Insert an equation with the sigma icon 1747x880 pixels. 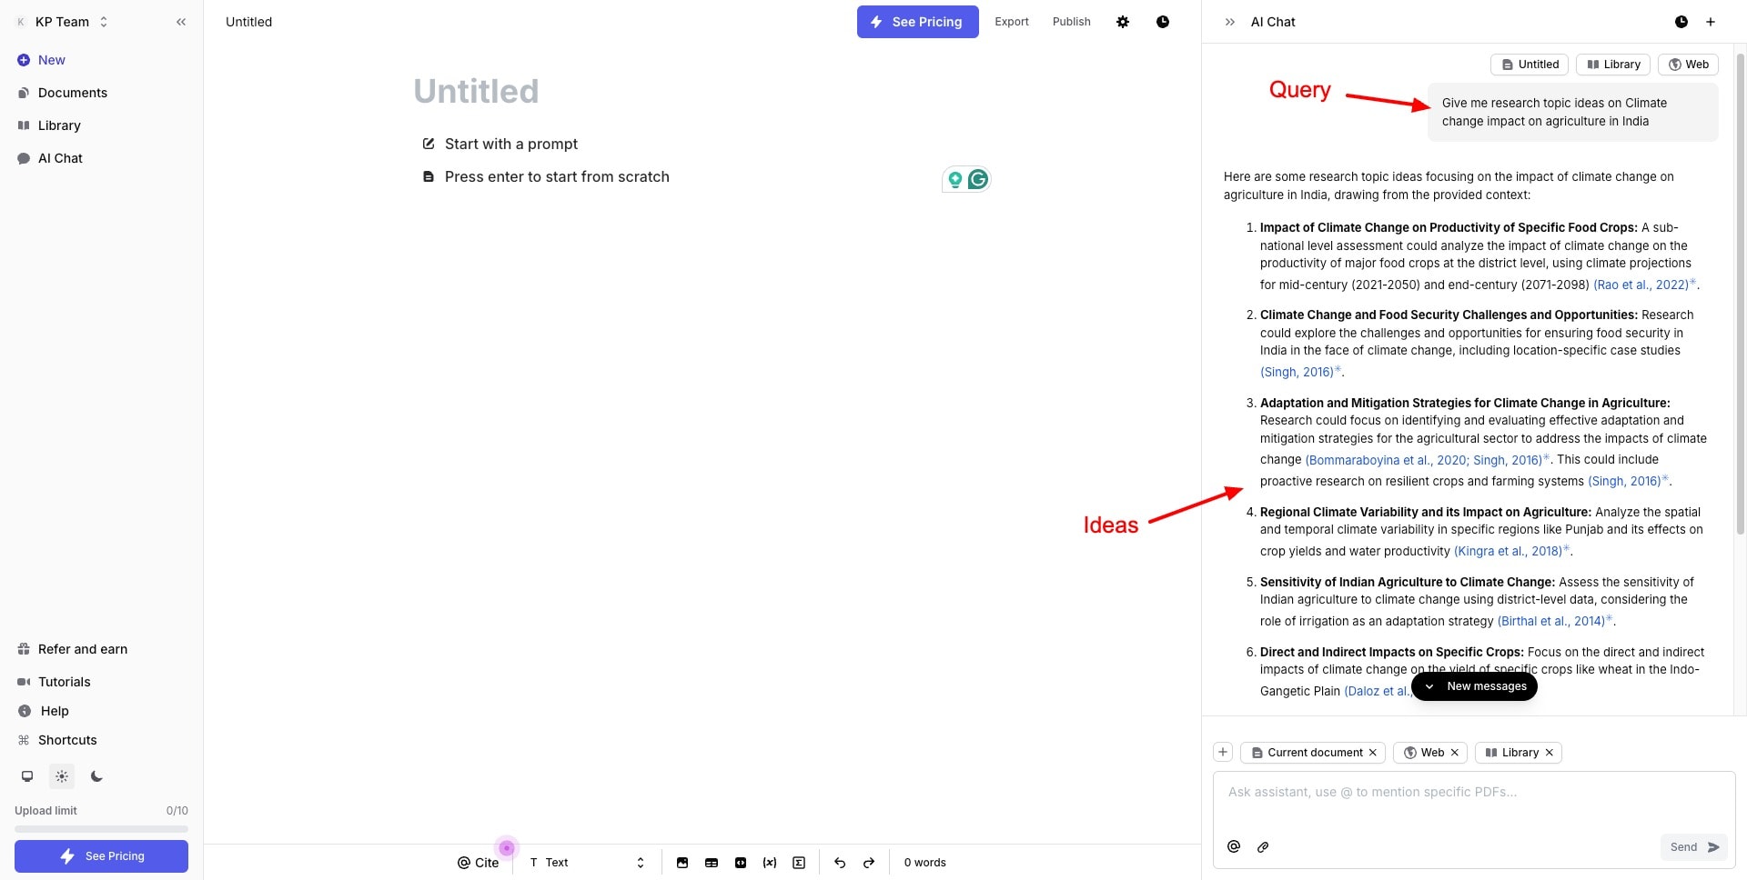[x=799, y=863]
